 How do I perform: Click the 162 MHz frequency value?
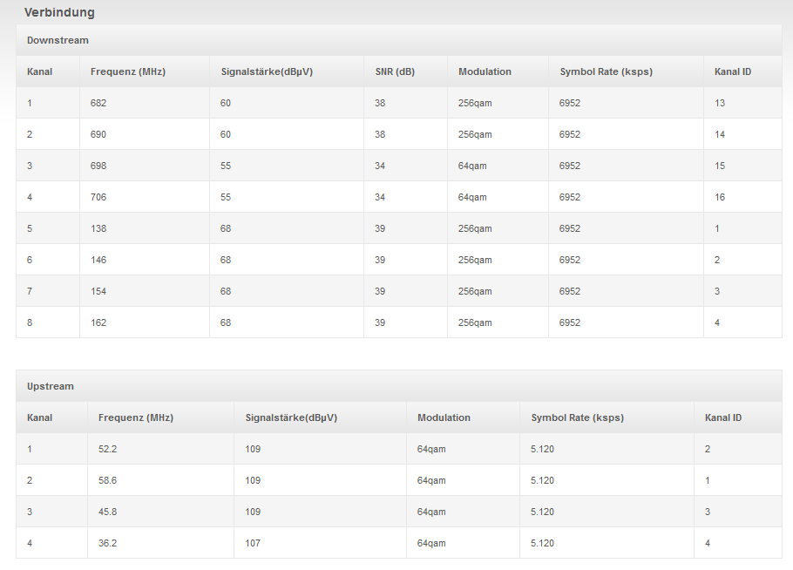point(98,322)
